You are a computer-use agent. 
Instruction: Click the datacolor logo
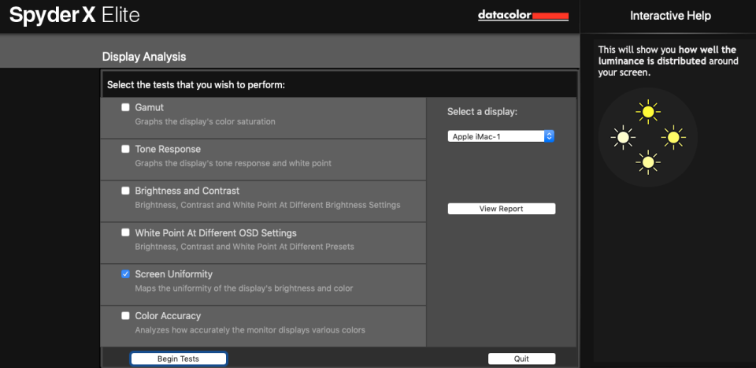(523, 16)
